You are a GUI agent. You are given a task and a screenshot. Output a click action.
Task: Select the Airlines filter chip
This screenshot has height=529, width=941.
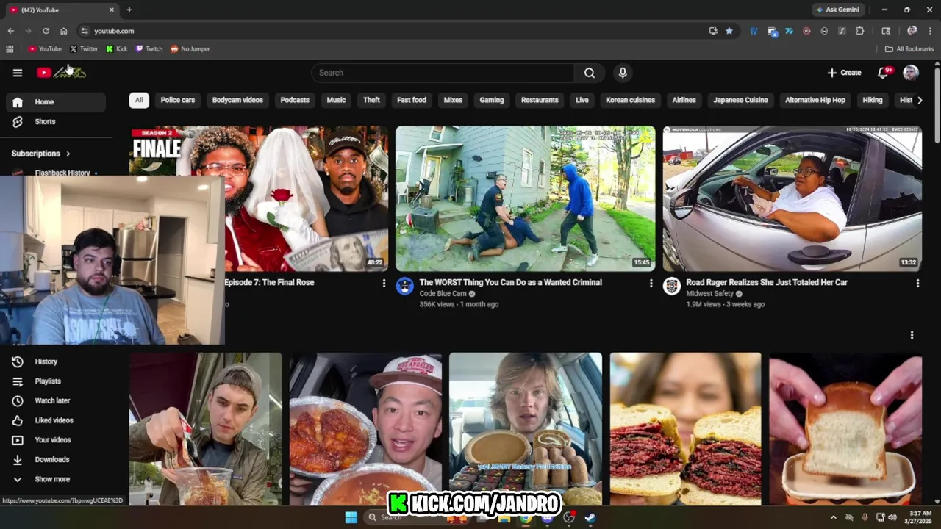(684, 100)
